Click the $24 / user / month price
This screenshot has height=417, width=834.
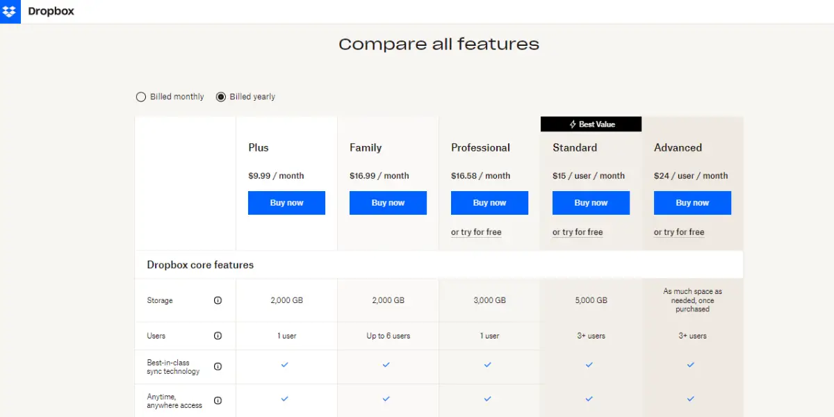click(691, 176)
